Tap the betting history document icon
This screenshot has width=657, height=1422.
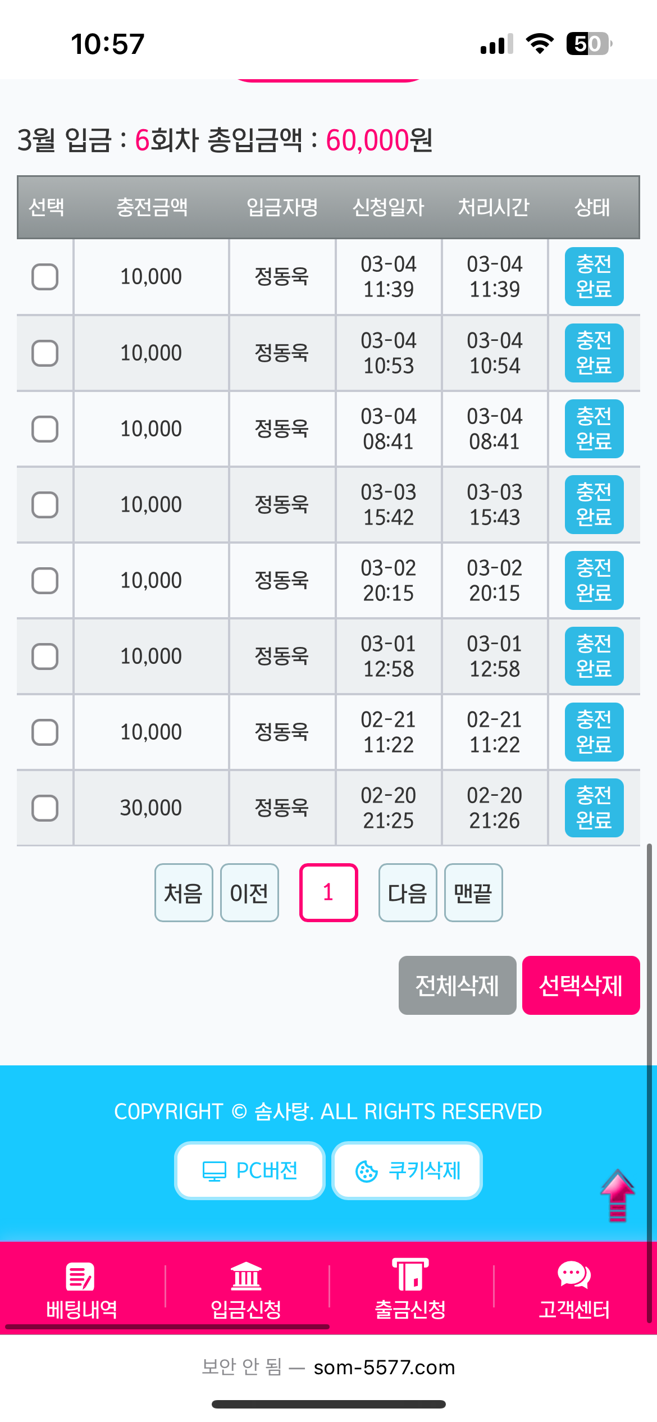click(x=80, y=1277)
